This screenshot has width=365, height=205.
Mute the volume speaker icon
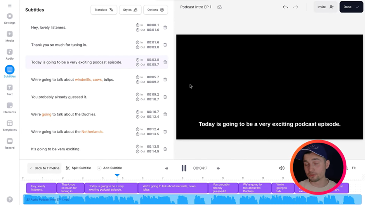pos(282,168)
